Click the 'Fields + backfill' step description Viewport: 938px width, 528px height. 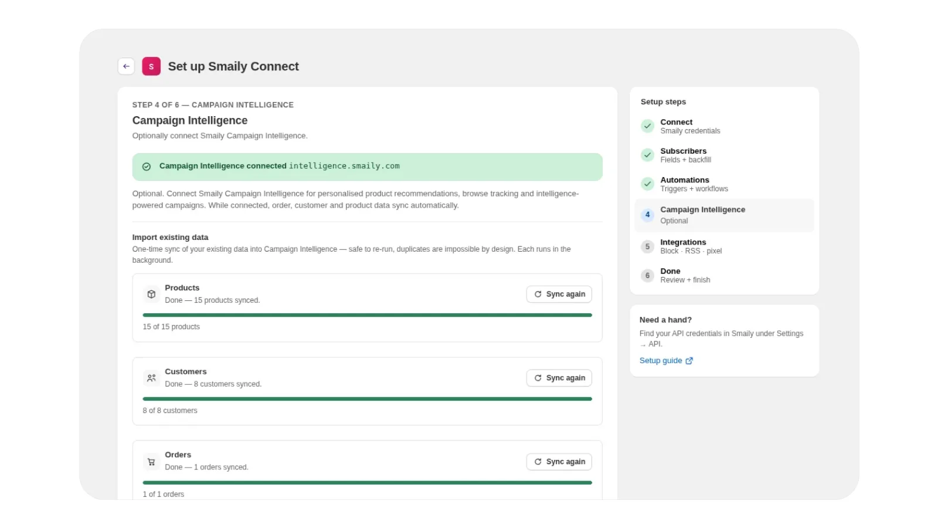click(685, 160)
